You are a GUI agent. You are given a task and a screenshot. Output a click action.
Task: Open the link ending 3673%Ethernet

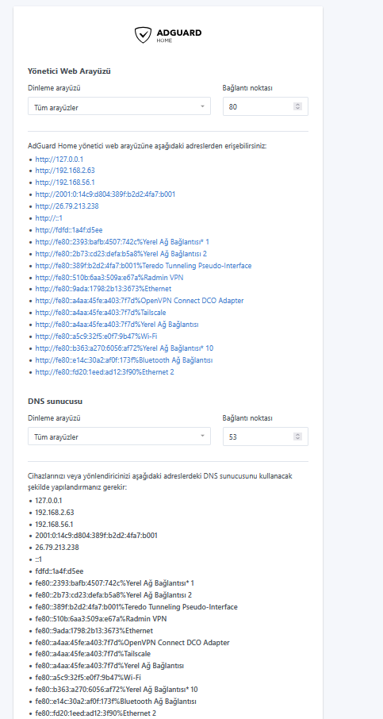coord(104,289)
